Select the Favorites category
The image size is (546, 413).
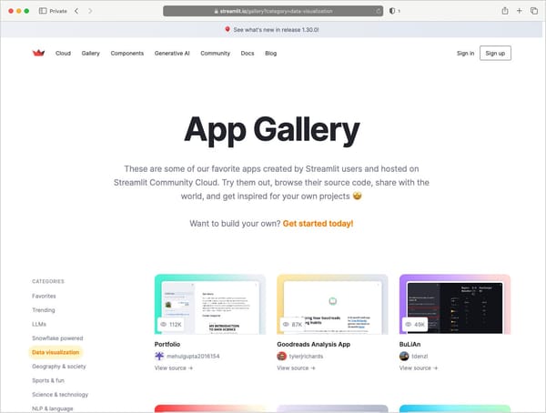pos(44,296)
